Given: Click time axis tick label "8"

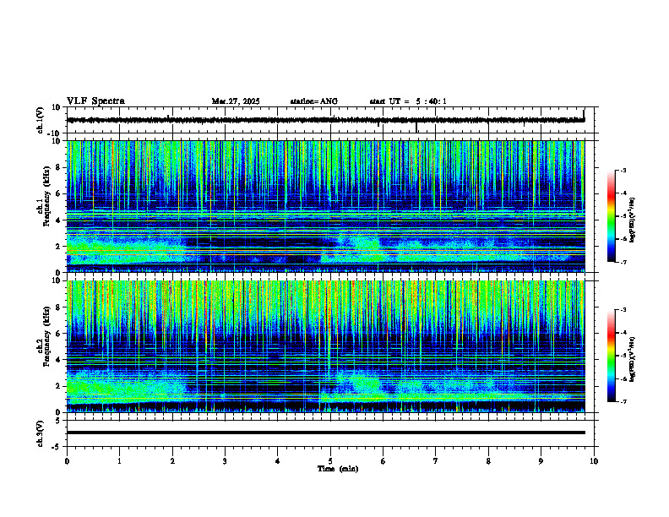Looking at the screenshot, I should click(488, 461).
